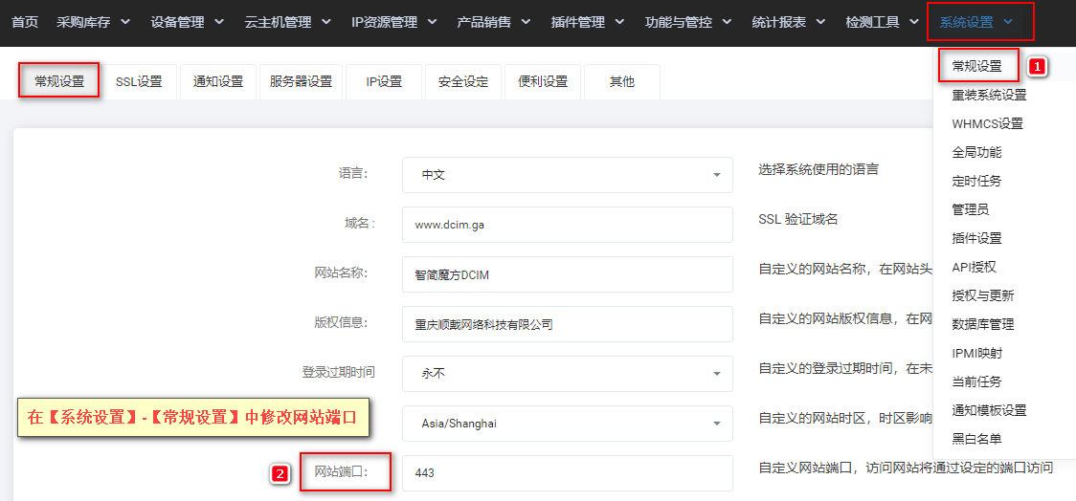
Task: Click the 版权信息 input field
Action: coord(568,324)
